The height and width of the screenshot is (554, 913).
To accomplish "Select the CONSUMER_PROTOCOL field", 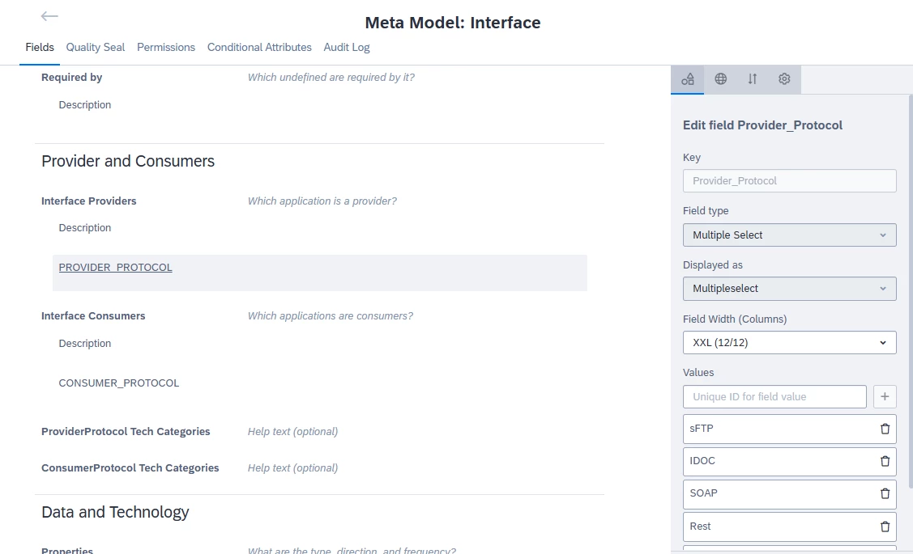I will click(x=119, y=383).
